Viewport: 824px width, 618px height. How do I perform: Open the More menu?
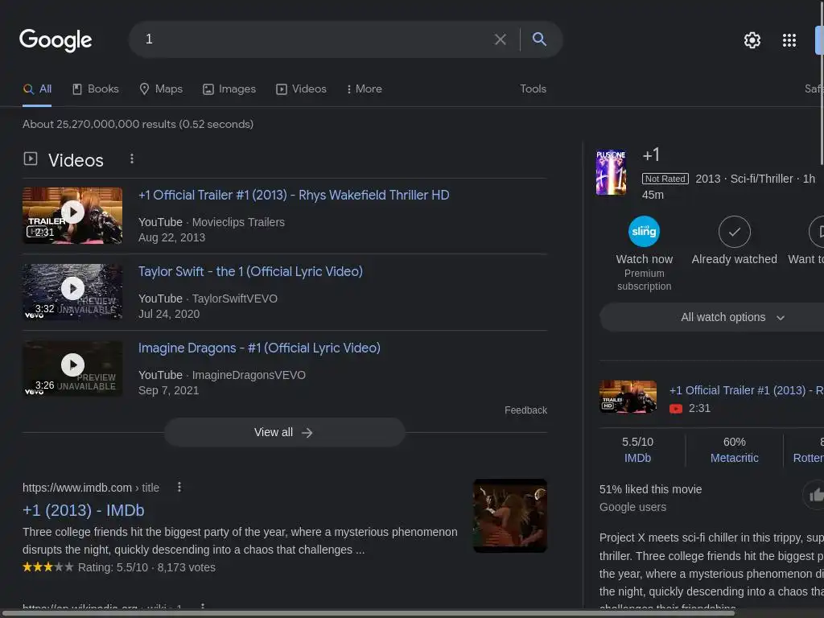coord(365,89)
